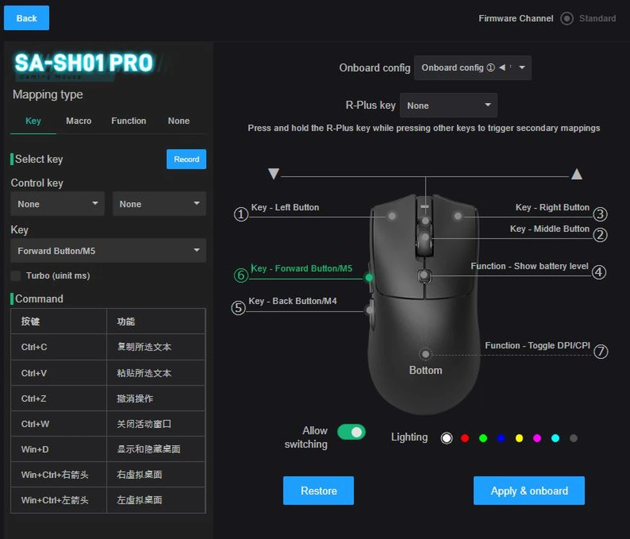Click the up triangle arrow above mouse

pyautogui.click(x=576, y=174)
